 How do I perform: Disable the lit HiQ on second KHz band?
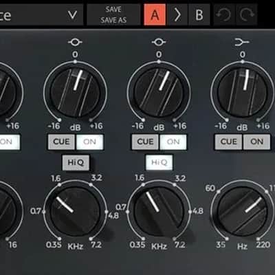coord(159,162)
